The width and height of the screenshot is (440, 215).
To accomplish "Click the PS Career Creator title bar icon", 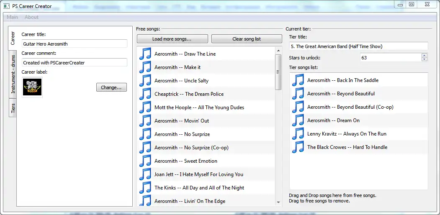I will point(6,6).
